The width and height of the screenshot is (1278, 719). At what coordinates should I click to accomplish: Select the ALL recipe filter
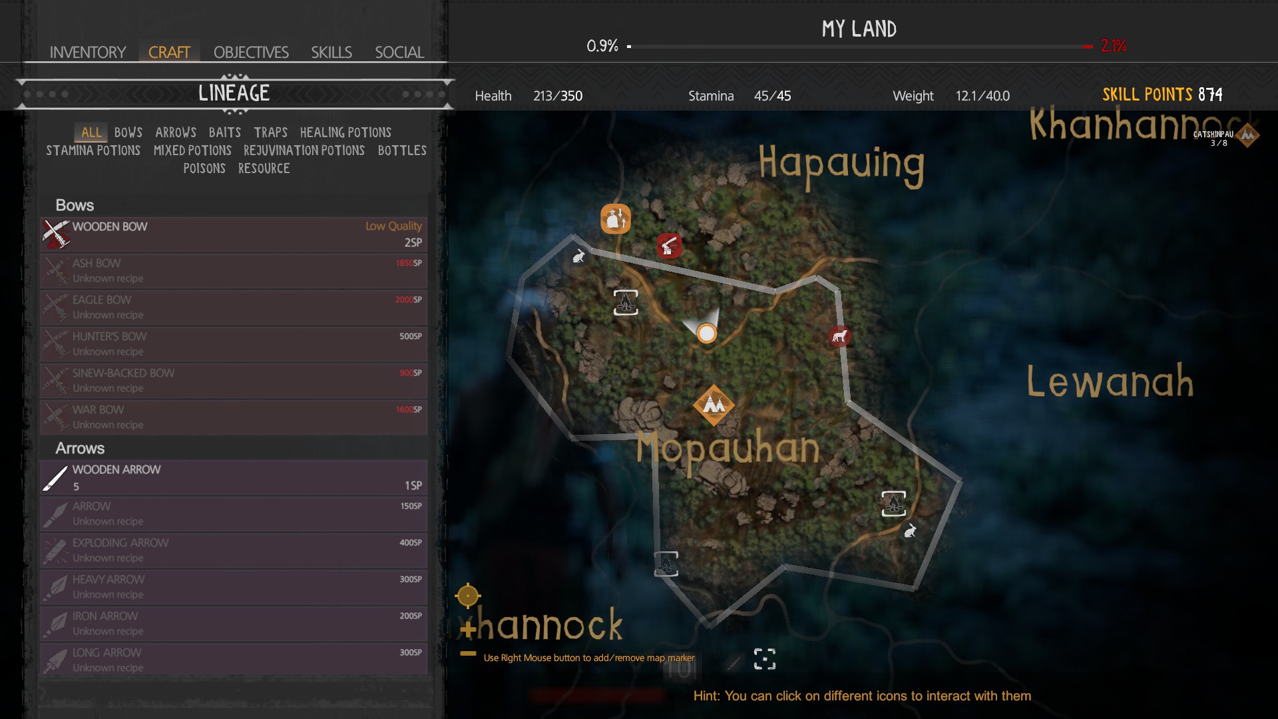91,132
